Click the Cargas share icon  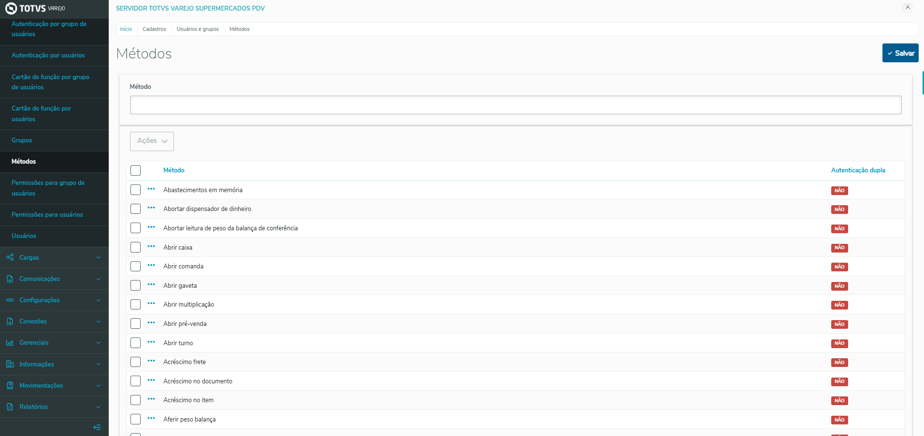(10, 257)
